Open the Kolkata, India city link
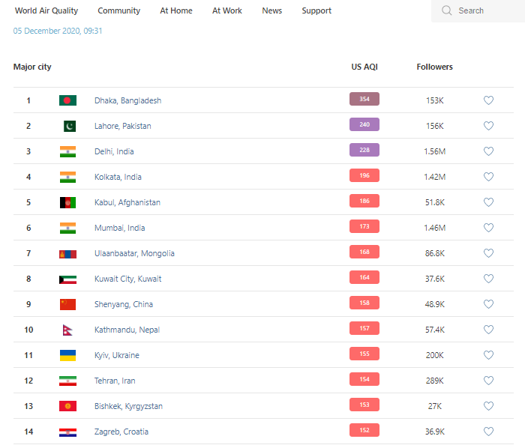Viewport: 525px width, 445px height. click(118, 177)
